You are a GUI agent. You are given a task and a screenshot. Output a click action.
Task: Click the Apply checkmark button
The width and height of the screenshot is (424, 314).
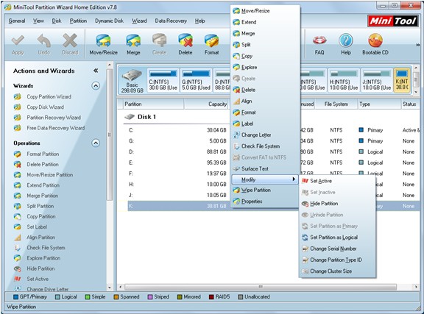(x=18, y=45)
